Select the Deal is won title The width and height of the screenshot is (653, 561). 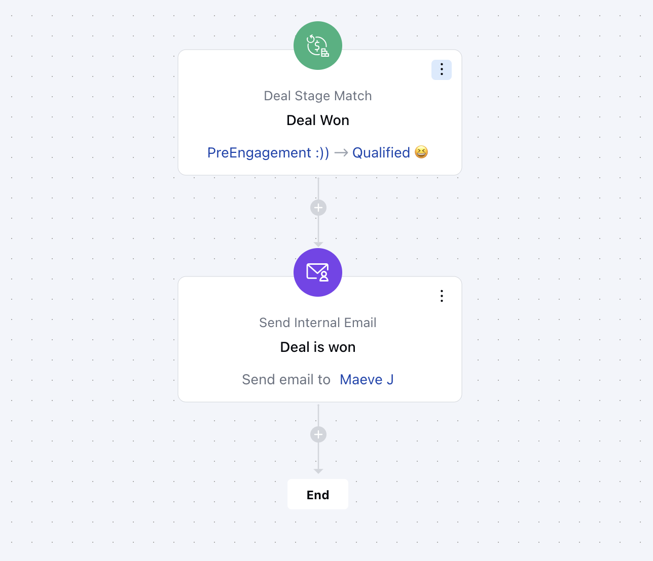click(318, 347)
